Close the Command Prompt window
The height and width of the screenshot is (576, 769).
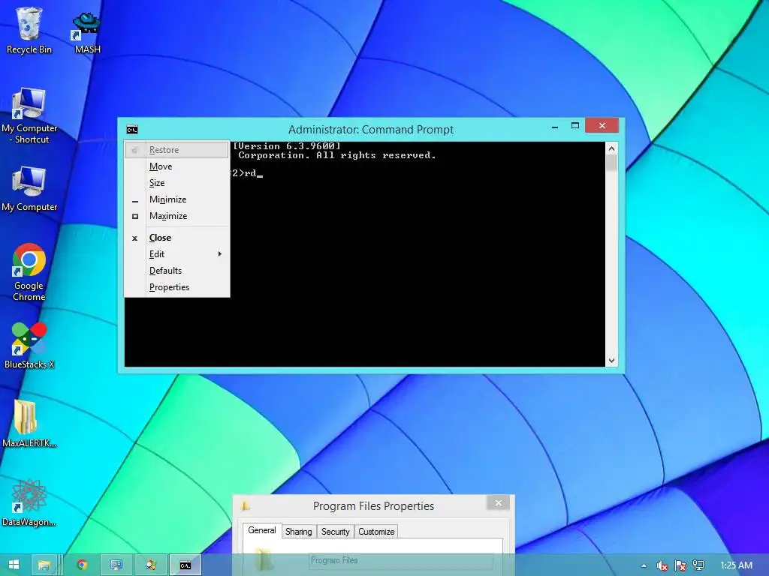(602, 126)
